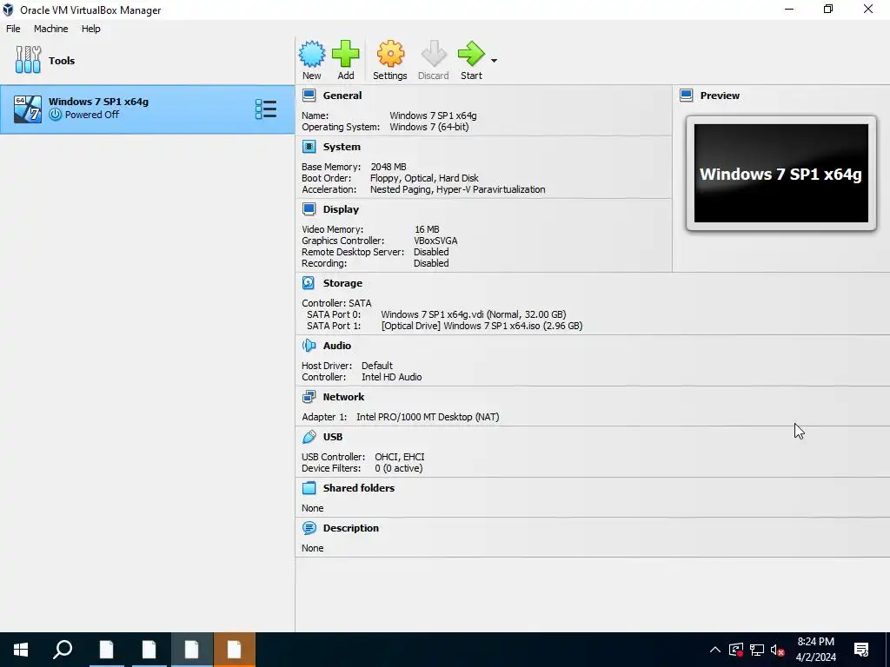The height and width of the screenshot is (667, 890).
Task: Click the Preview section monitor icon
Action: click(687, 96)
